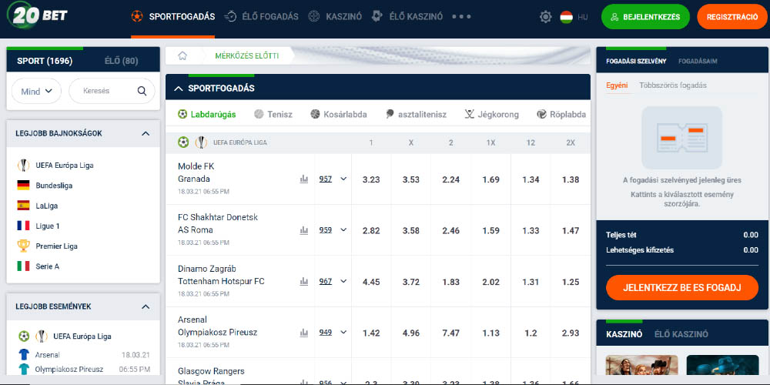This screenshot has width=770, height=385.
Task: Switch to the Fogadásaim tab
Action: [x=698, y=62]
